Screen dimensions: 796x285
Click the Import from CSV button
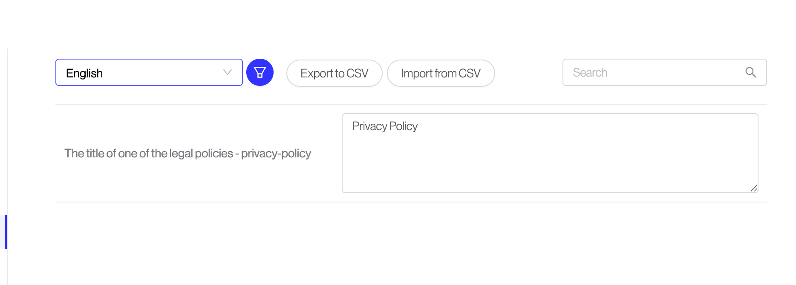(x=441, y=73)
